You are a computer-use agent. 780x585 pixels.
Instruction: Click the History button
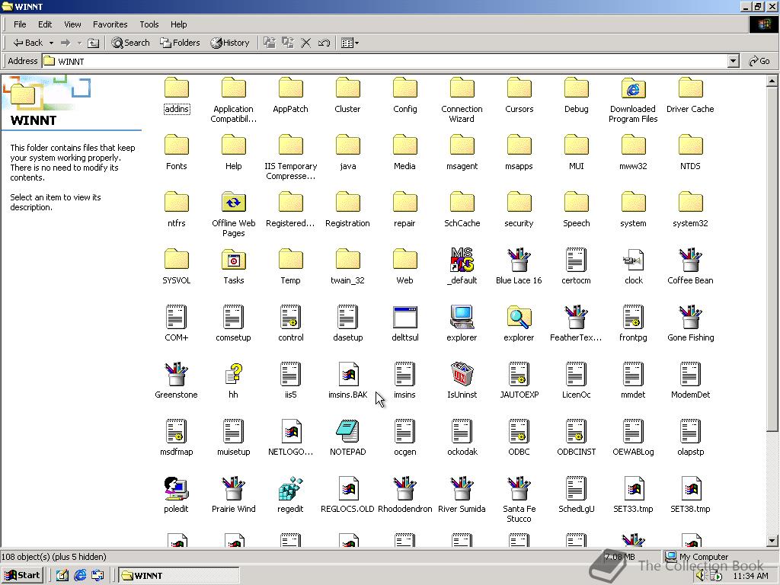(x=229, y=43)
